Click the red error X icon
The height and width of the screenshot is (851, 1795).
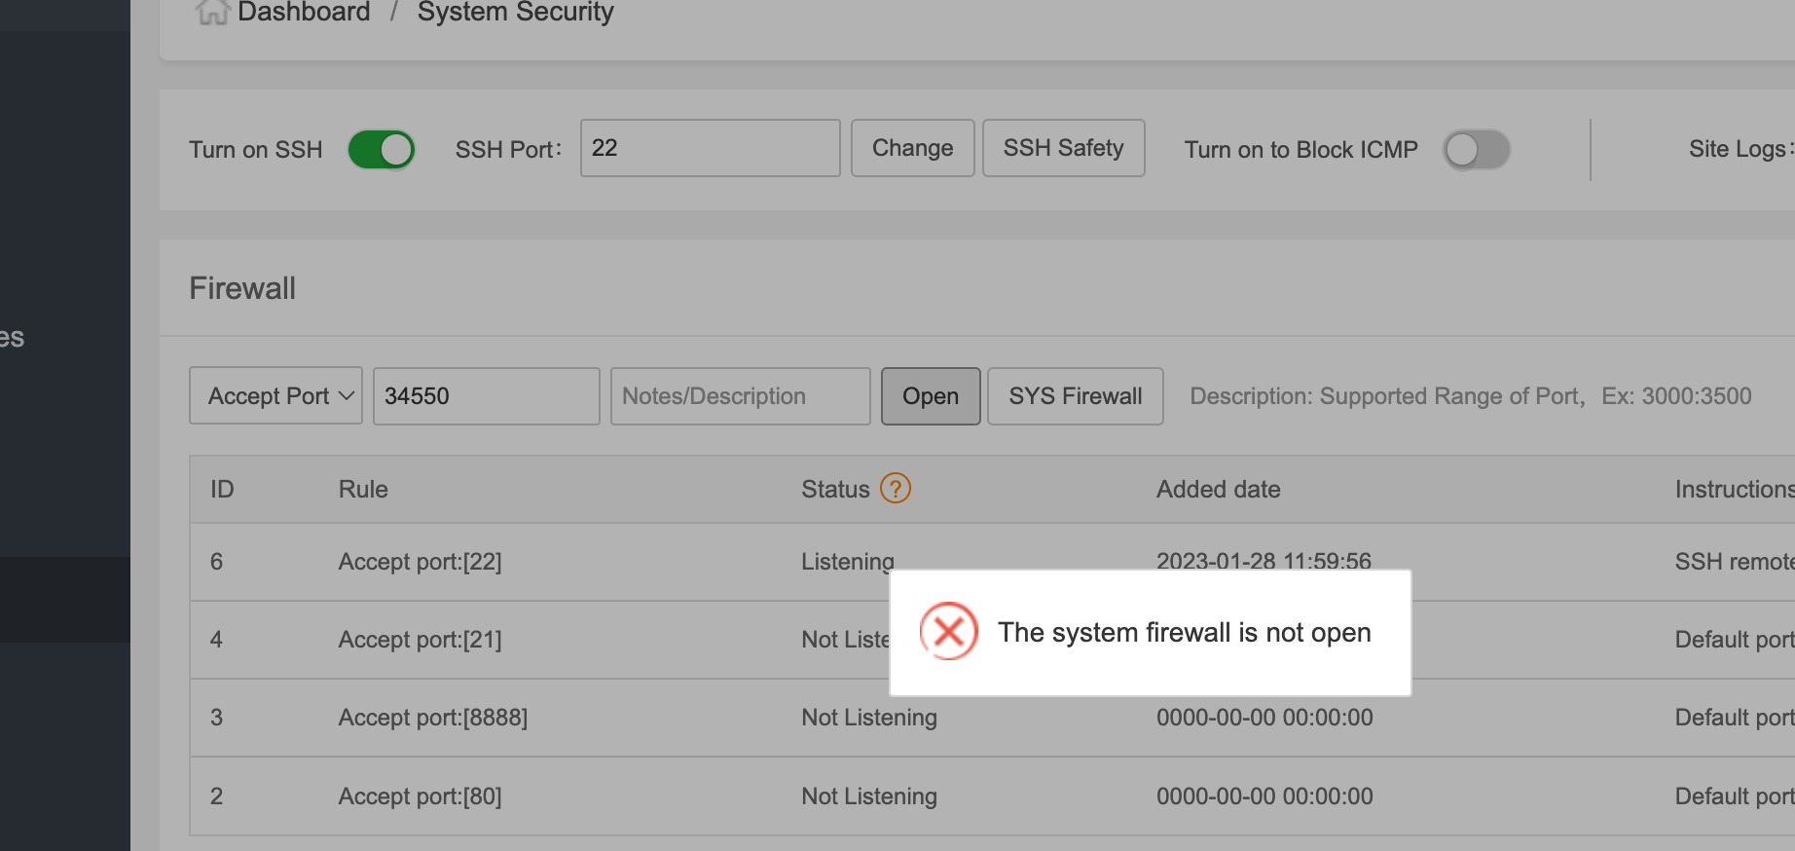click(948, 632)
